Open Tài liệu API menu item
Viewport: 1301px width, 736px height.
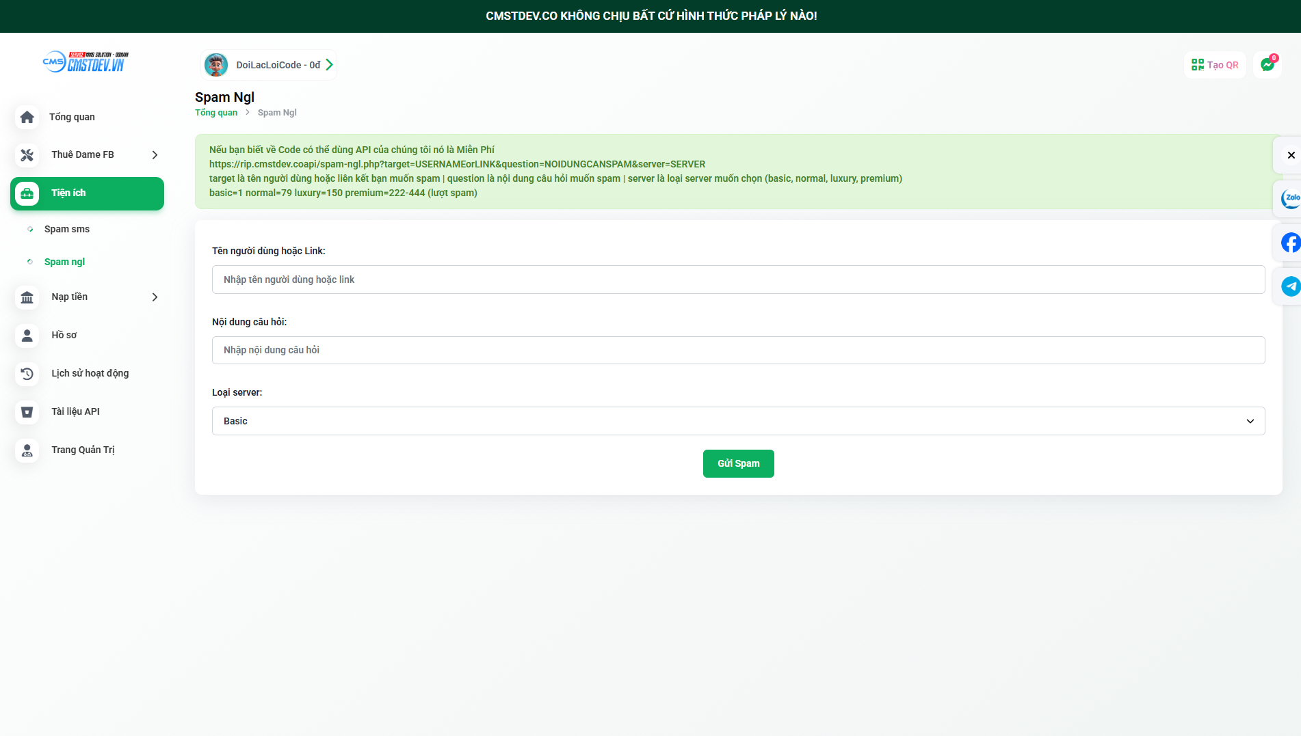coord(75,411)
